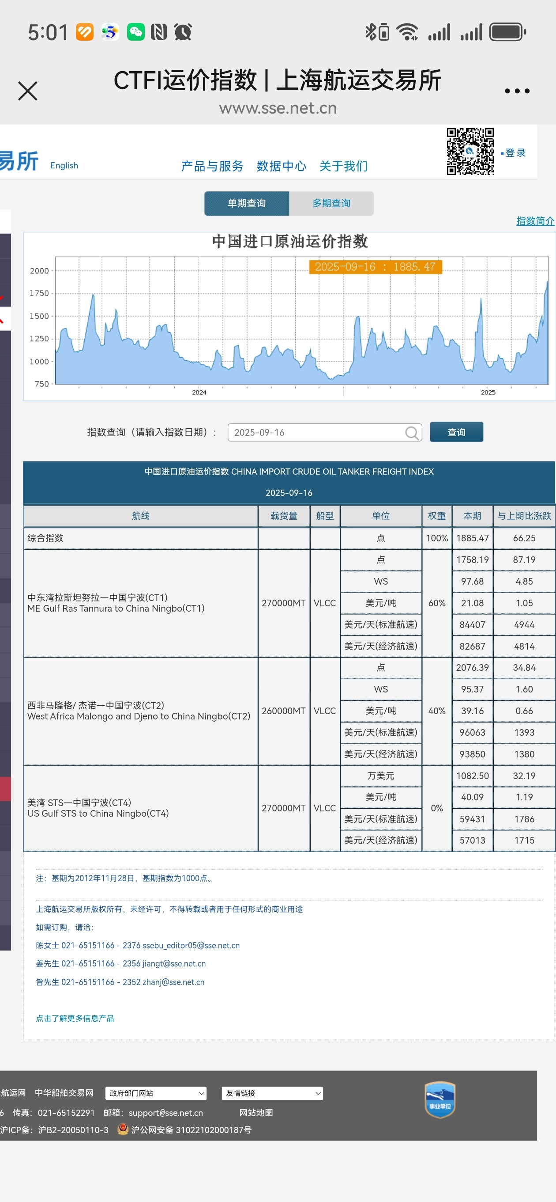
Task: Focus the index date input field
Action: click(x=324, y=433)
